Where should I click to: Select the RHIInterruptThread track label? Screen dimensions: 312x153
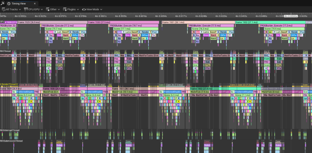click(x=10, y=130)
